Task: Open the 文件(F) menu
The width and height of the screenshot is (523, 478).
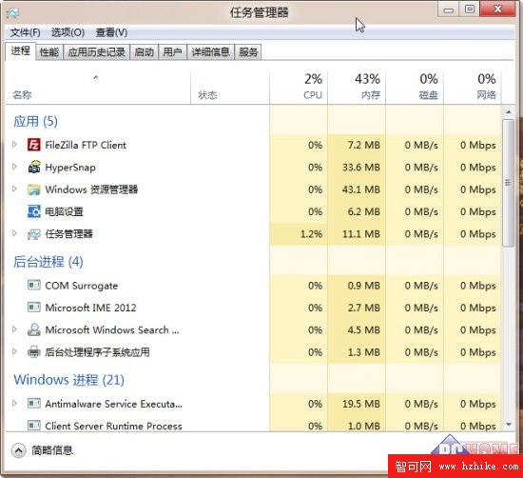Action: (x=26, y=32)
